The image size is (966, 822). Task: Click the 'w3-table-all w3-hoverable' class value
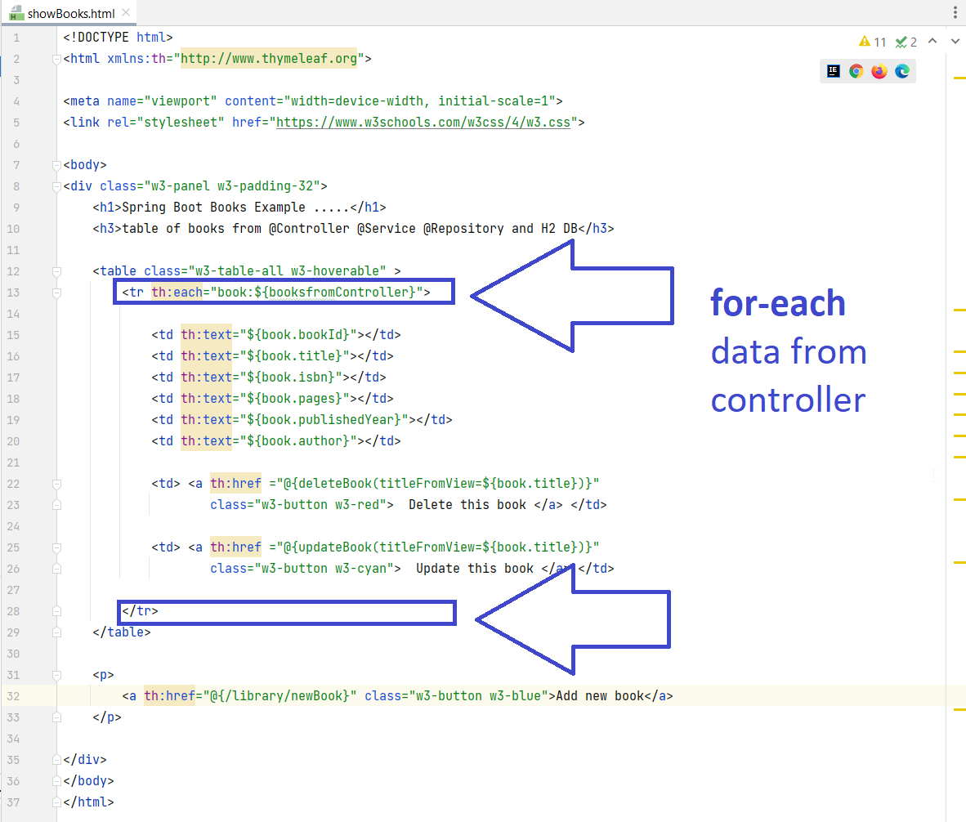(x=287, y=271)
